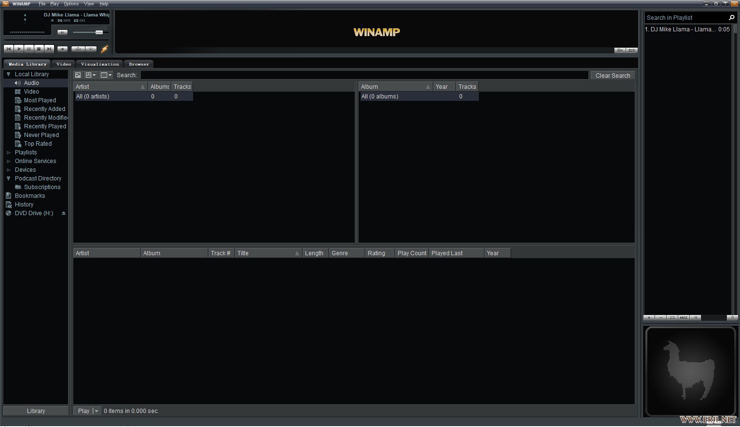The height and width of the screenshot is (427, 740).
Task: Expand the Devices tree node
Action: click(x=8, y=170)
